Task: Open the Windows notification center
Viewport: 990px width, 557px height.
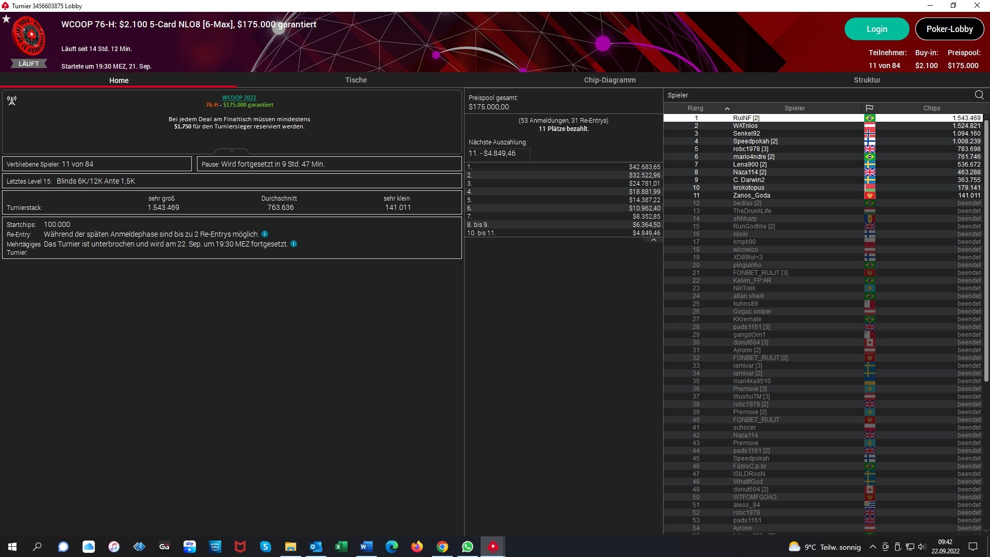Action: (x=973, y=547)
